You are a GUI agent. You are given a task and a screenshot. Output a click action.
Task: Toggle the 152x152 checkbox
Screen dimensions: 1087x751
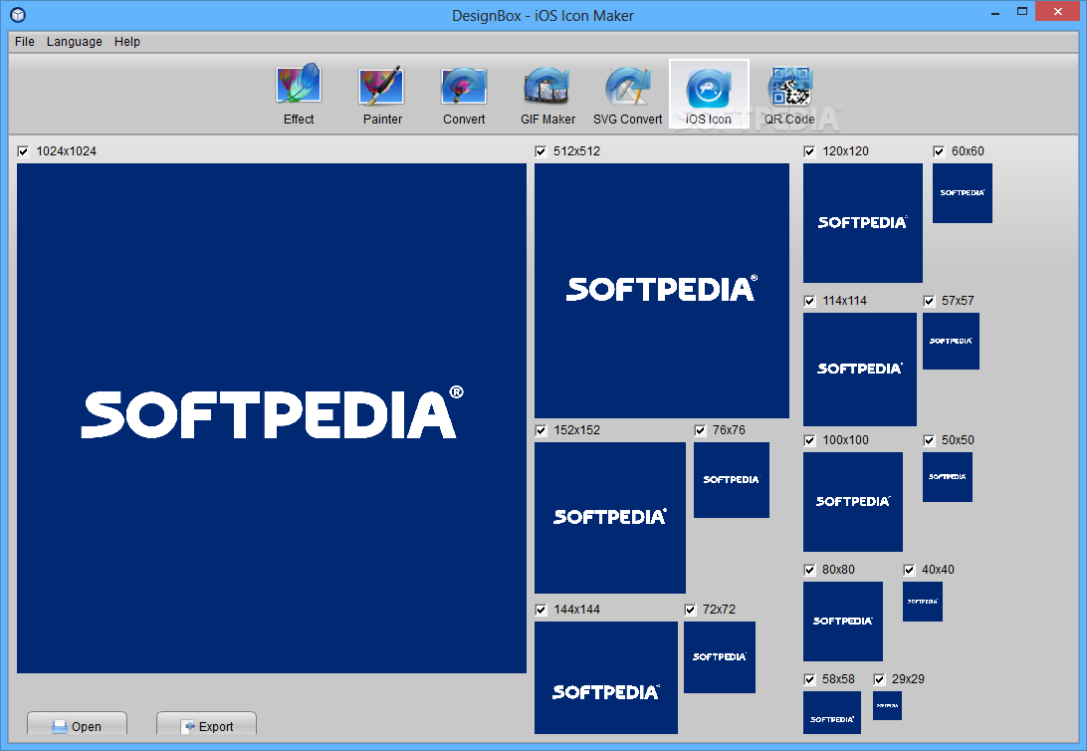(541, 430)
